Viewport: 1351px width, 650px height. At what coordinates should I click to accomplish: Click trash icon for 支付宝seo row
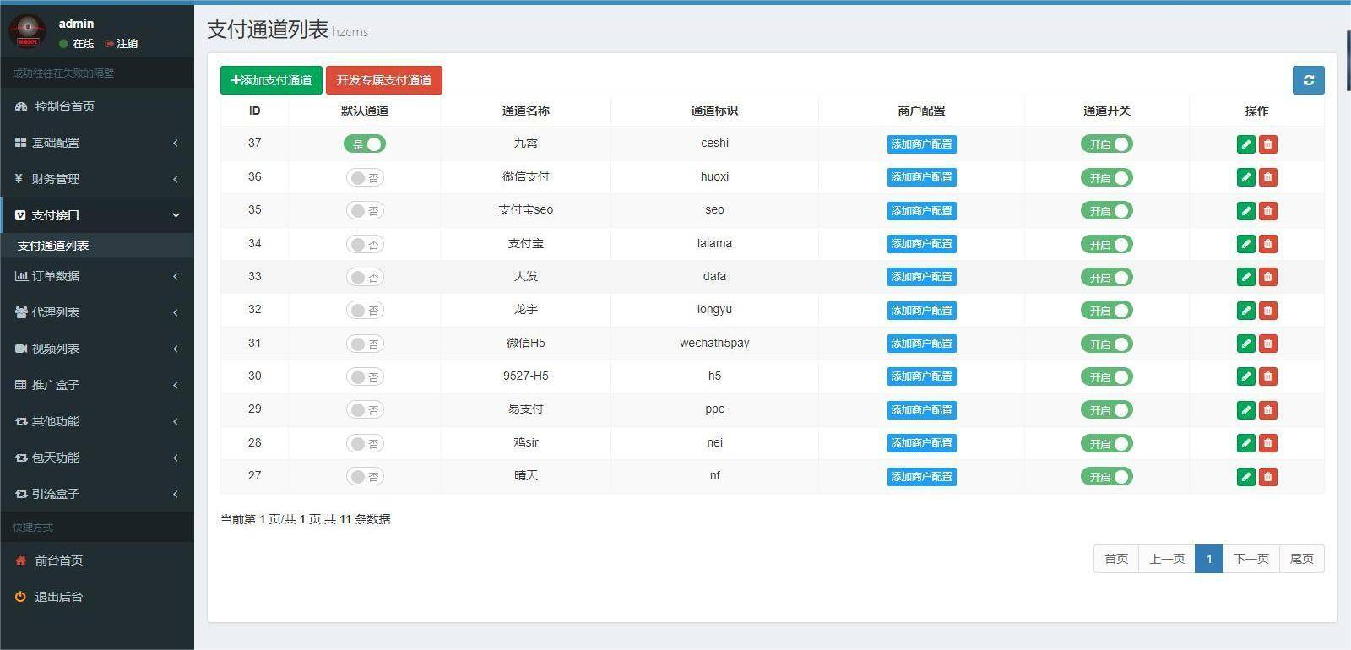click(1267, 210)
